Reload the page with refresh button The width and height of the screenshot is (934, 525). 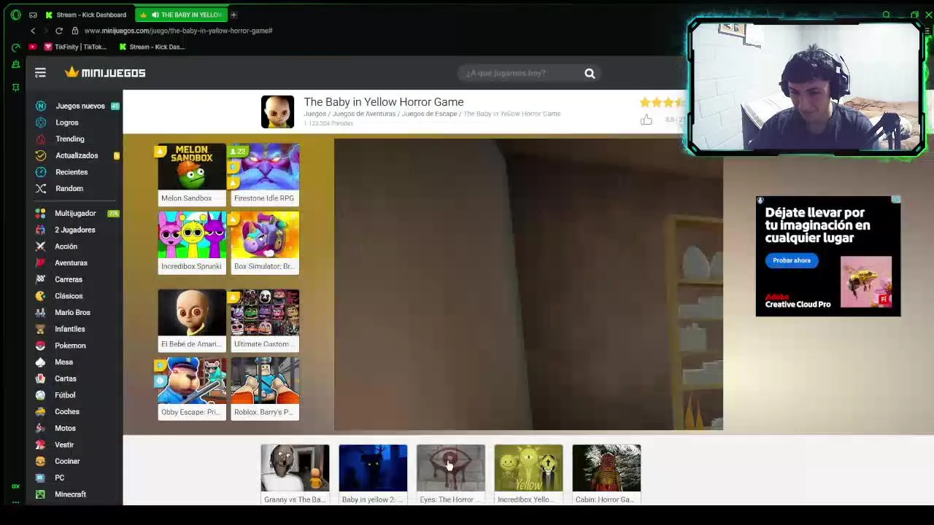[59, 31]
